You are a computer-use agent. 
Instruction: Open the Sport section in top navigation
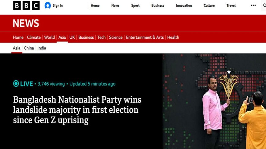(135, 5)
